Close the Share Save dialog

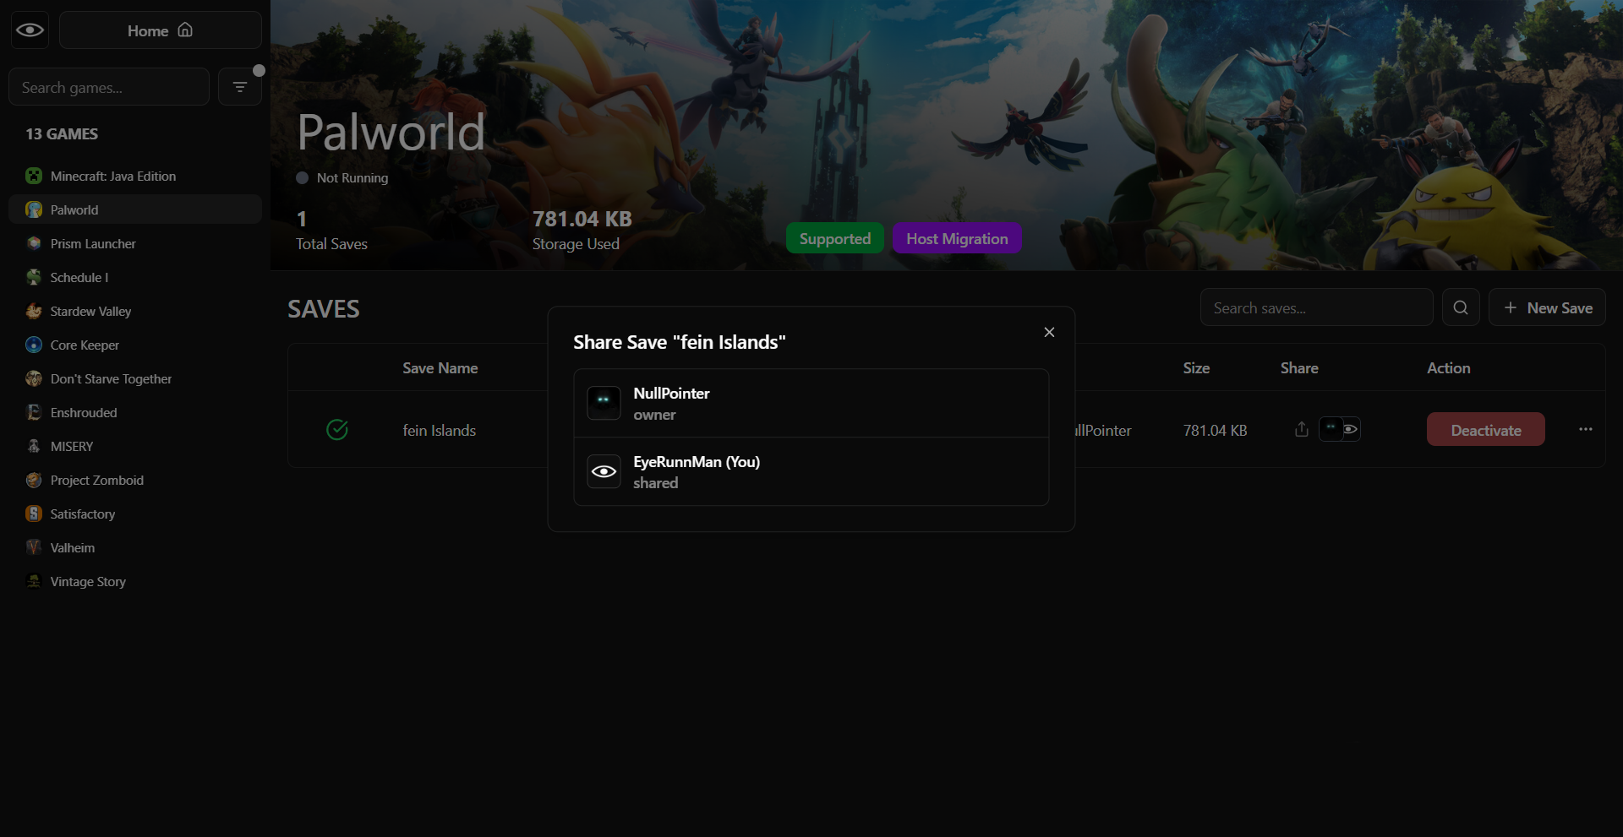click(x=1049, y=332)
